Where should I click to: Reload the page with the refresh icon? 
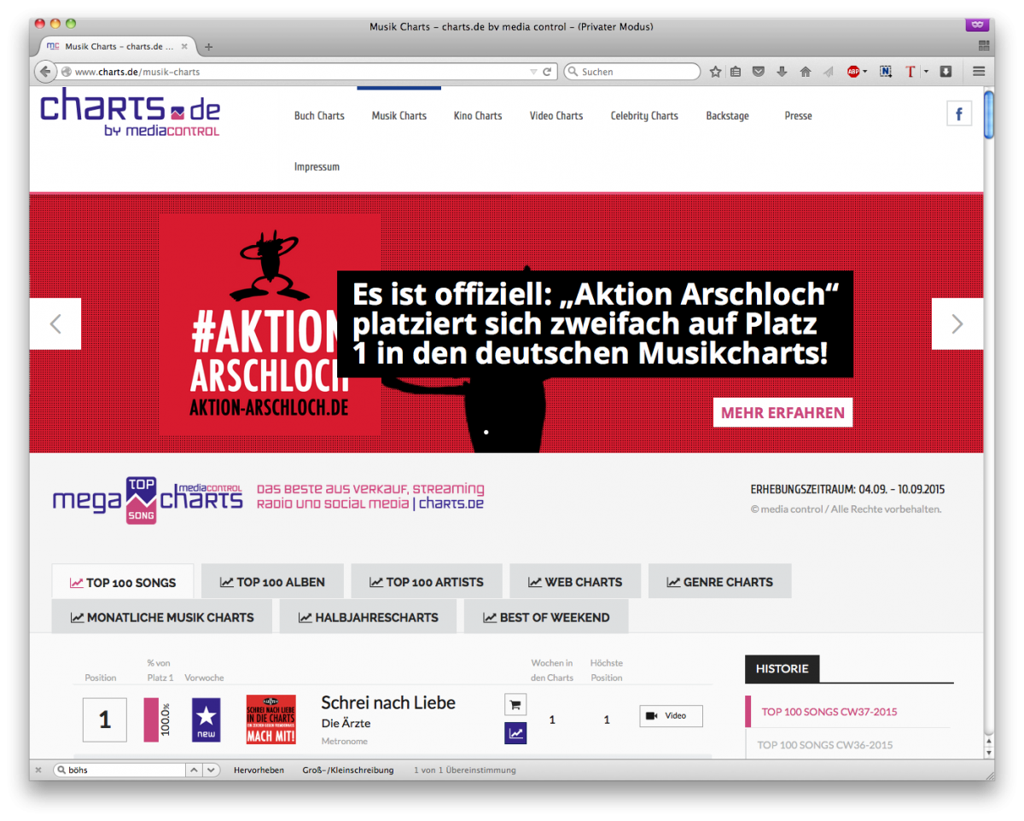pyautogui.click(x=548, y=72)
